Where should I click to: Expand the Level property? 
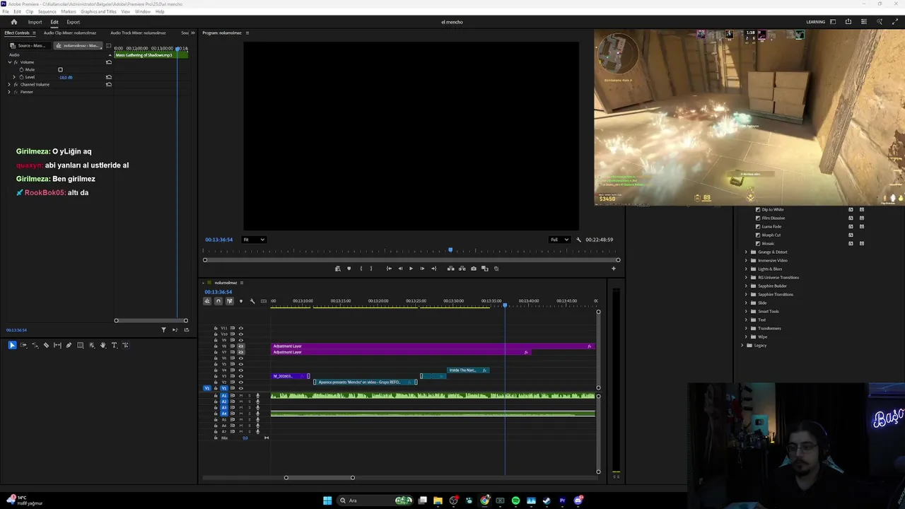[16, 77]
